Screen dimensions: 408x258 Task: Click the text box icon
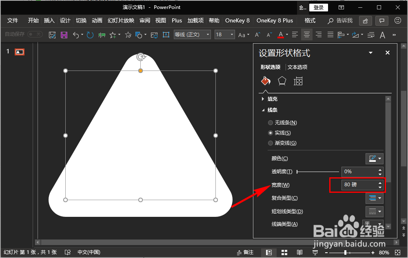(166, 35)
